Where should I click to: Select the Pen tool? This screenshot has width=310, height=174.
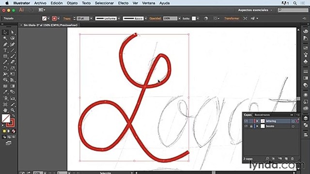pyautogui.click(x=5, y=44)
